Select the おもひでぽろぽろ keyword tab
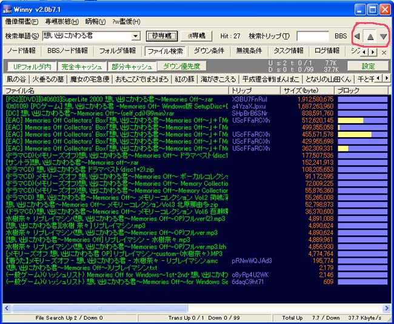This screenshot has width=394, height=324. coord(142,79)
